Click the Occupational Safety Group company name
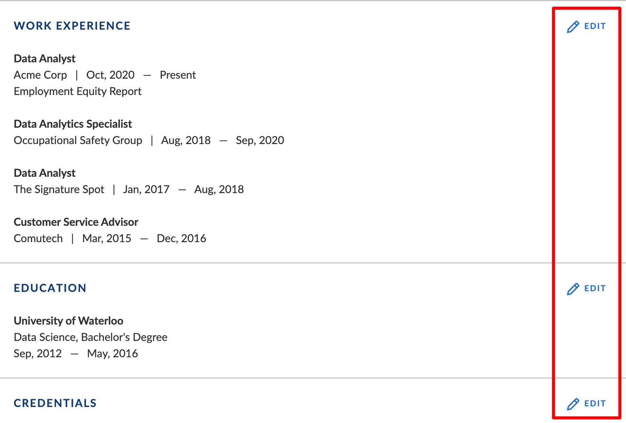 point(78,140)
